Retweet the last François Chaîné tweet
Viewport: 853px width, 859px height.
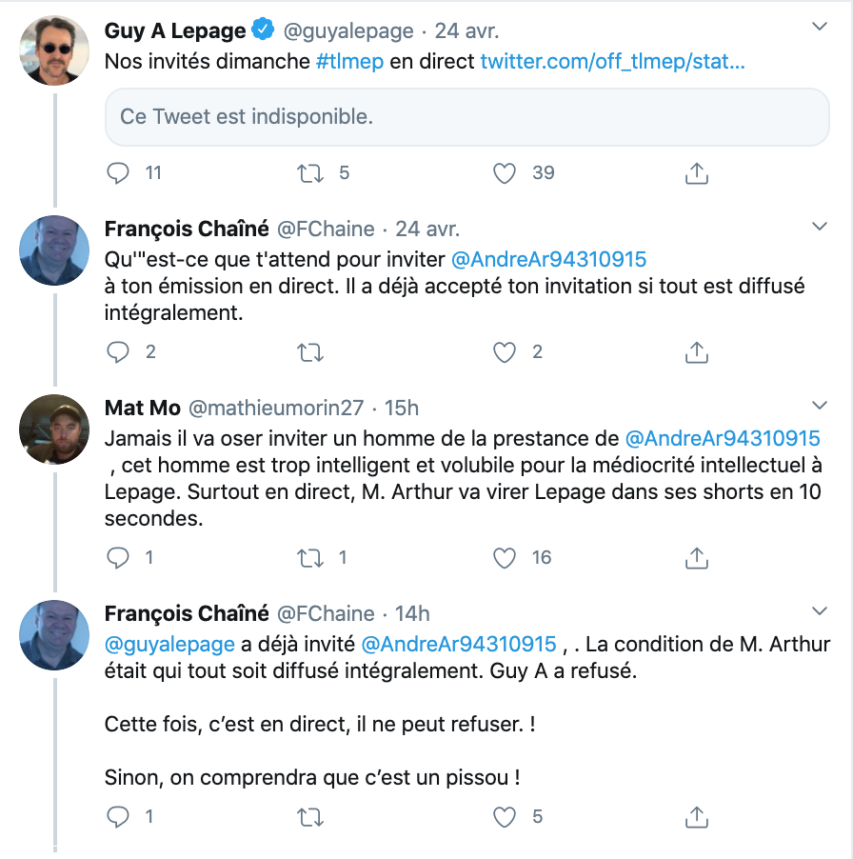pyautogui.click(x=309, y=815)
